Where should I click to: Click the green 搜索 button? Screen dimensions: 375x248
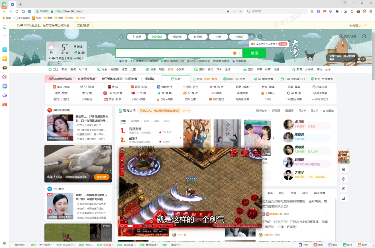point(254,53)
